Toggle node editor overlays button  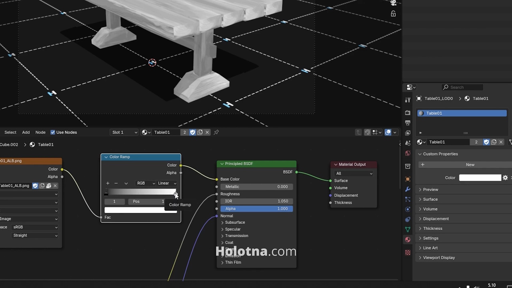coord(388,132)
